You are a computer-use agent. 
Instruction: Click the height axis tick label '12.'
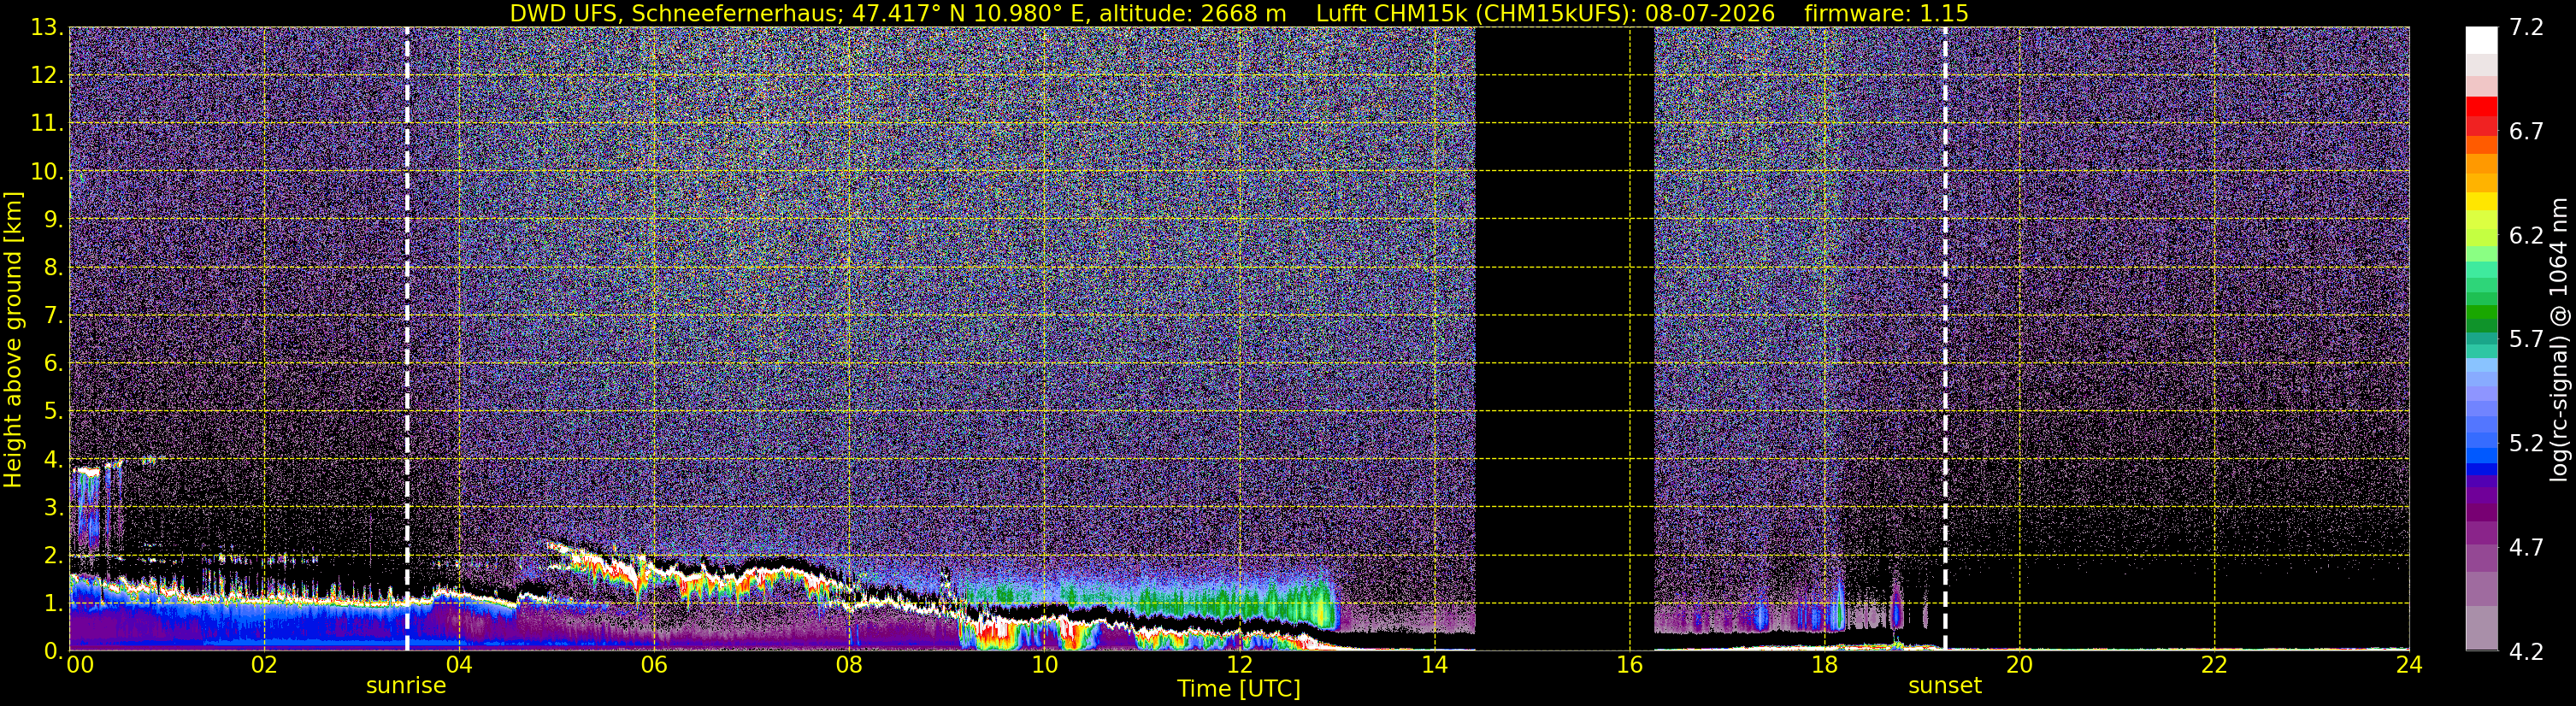[46, 76]
